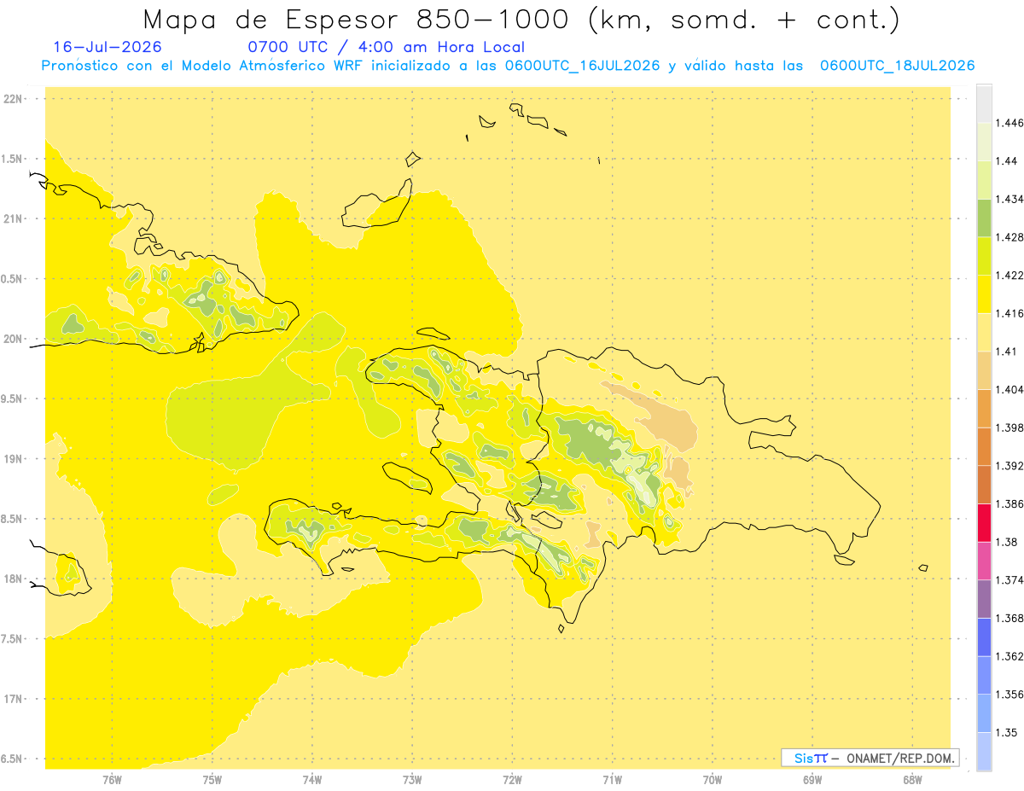Click the '73W' longitude label
The width and height of the screenshot is (1024, 791).
click(x=412, y=780)
